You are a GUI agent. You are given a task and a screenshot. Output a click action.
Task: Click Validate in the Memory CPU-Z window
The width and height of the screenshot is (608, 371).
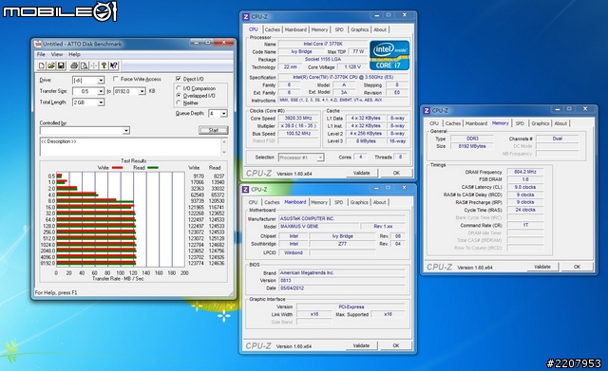[x=542, y=267]
